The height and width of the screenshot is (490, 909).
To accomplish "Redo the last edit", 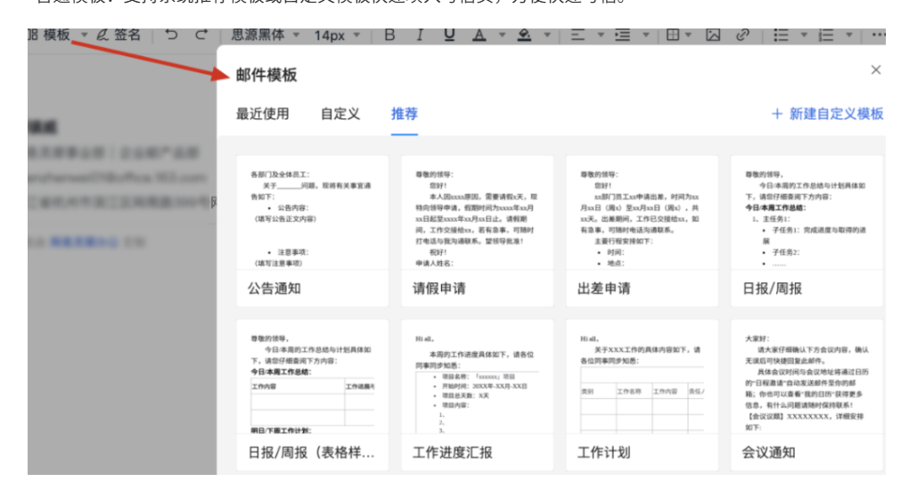I will [201, 36].
